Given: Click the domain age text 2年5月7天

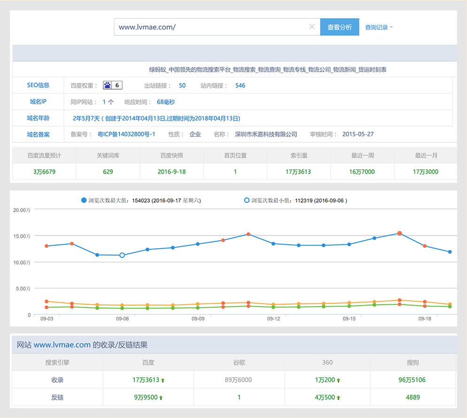Looking at the screenshot, I should click(x=86, y=118).
